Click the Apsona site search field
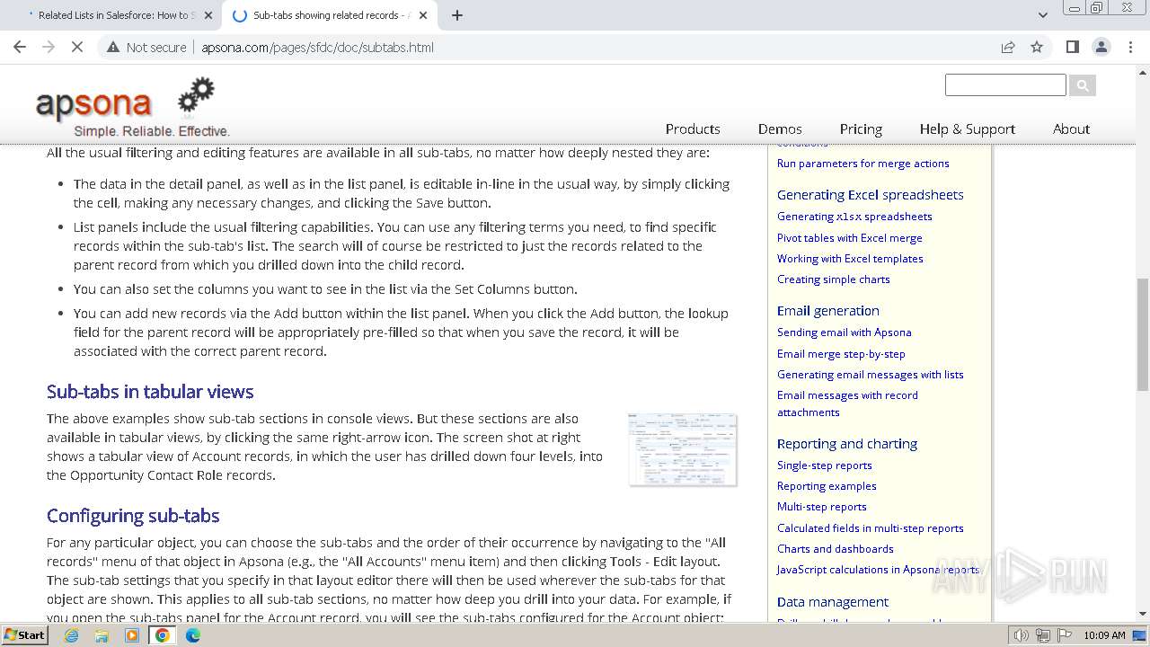The image size is (1150, 647). [x=1005, y=85]
